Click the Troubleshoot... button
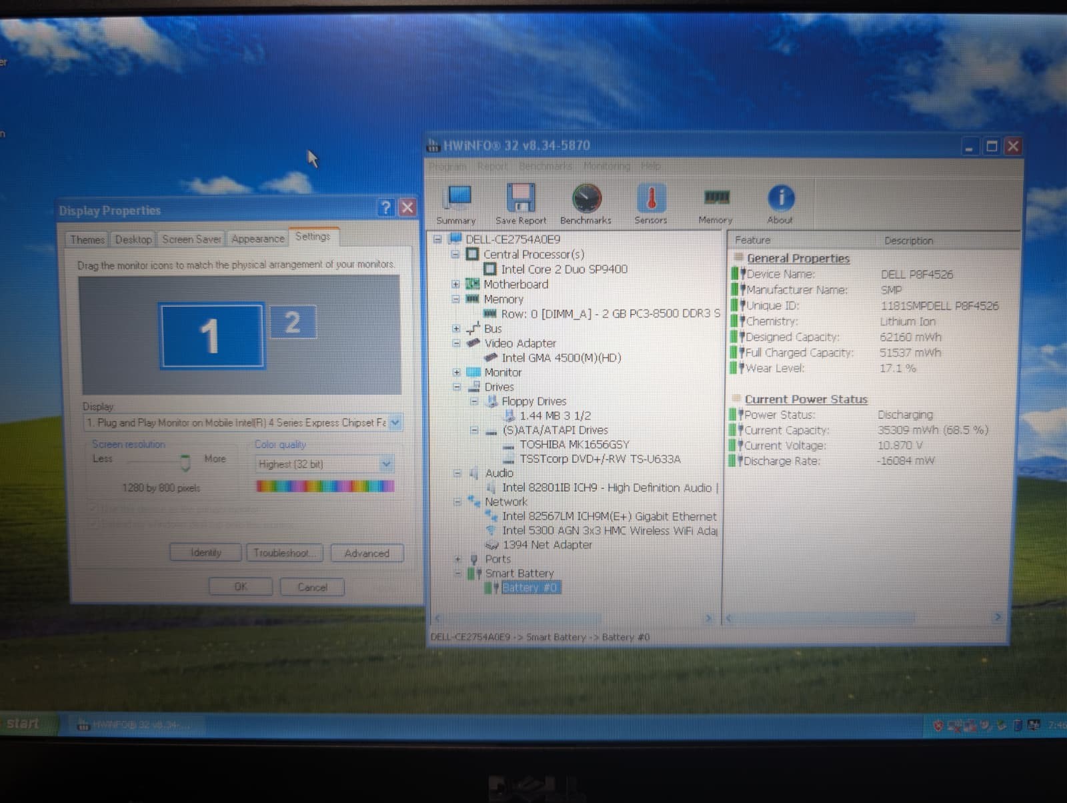Image resolution: width=1067 pixels, height=803 pixels. pyautogui.click(x=285, y=553)
